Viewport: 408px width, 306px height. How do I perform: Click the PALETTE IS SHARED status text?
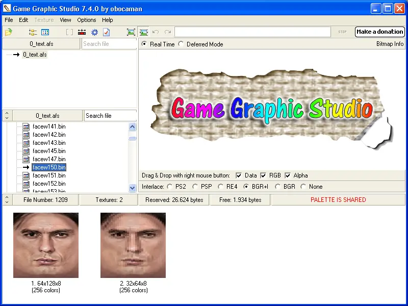click(338, 199)
